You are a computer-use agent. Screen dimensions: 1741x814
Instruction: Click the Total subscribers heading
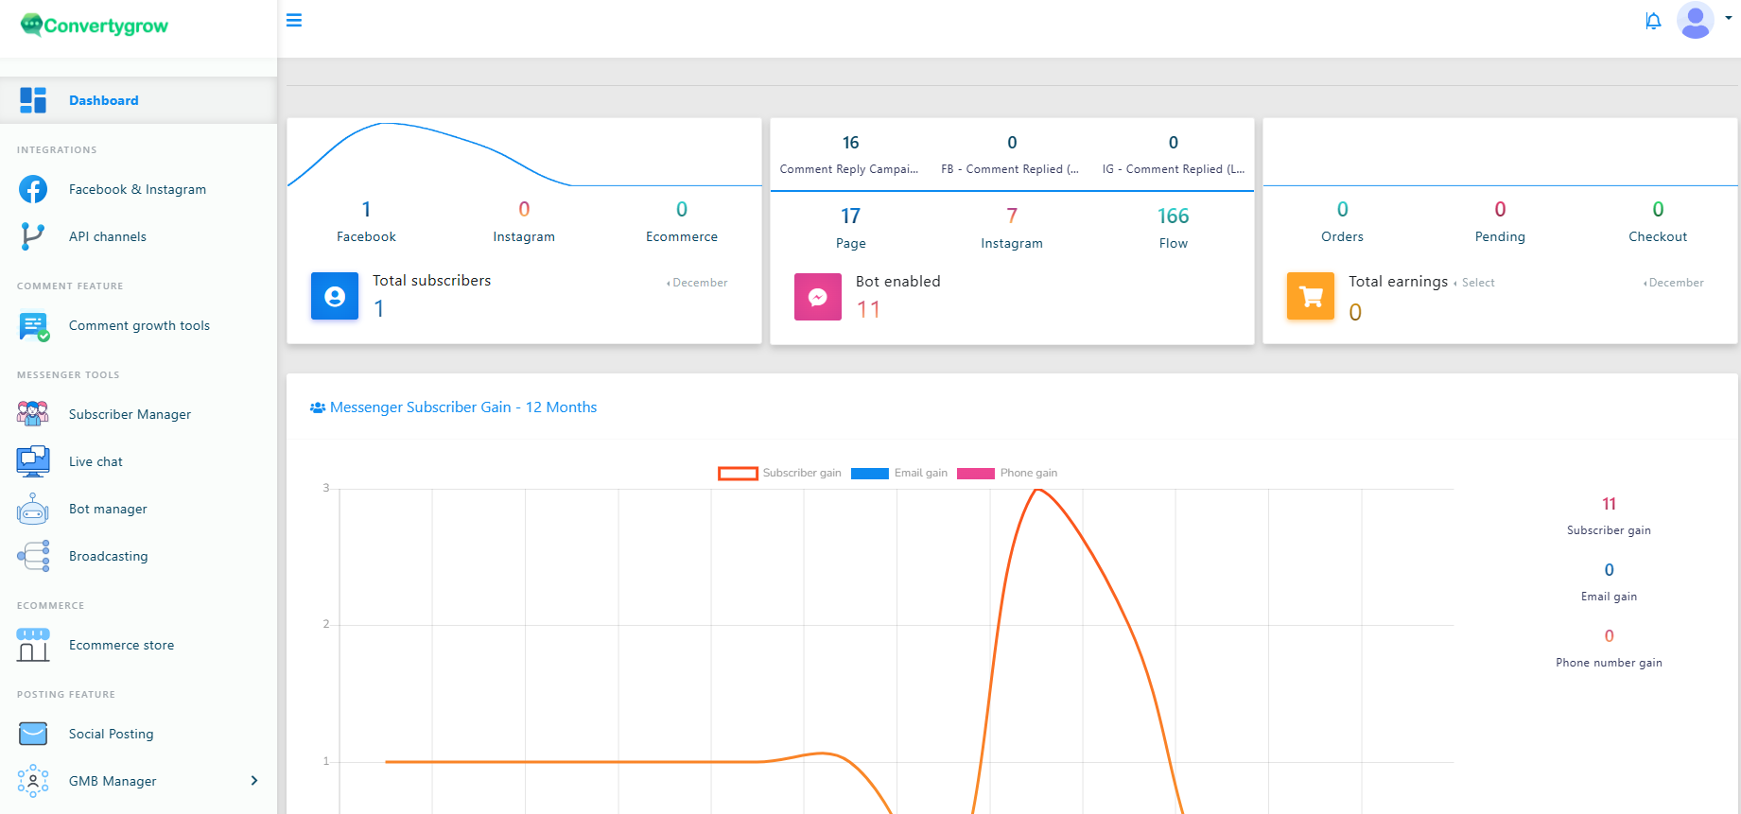[431, 281]
